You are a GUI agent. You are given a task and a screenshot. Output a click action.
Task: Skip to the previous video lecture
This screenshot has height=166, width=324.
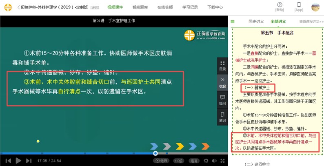tap(8, 161)
